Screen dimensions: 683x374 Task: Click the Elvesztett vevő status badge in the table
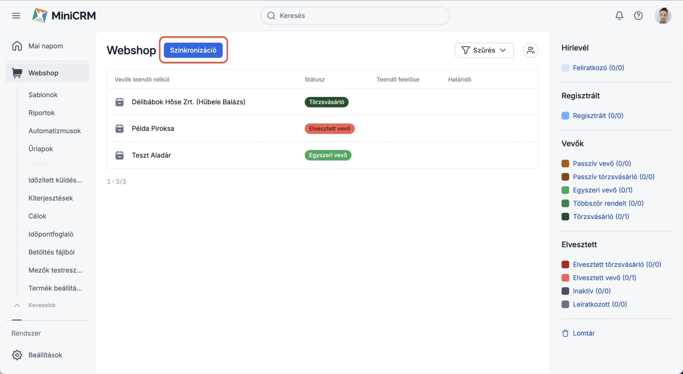point(329,129)
